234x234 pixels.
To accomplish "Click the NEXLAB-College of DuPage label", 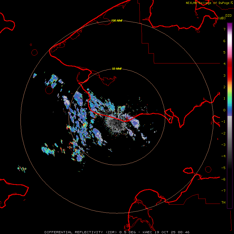I will pyautogui.click(x=207, y=3).
